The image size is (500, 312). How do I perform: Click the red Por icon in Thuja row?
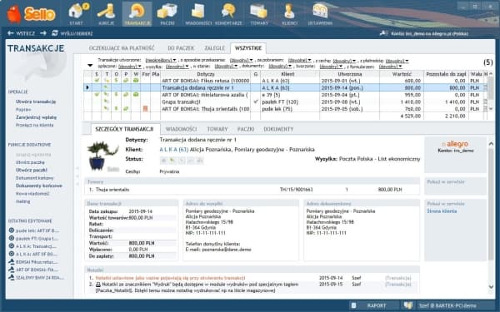tap(145, 109)
